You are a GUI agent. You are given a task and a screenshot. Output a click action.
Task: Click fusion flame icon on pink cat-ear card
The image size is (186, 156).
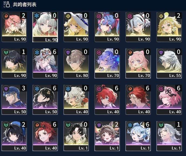(130, 52)
